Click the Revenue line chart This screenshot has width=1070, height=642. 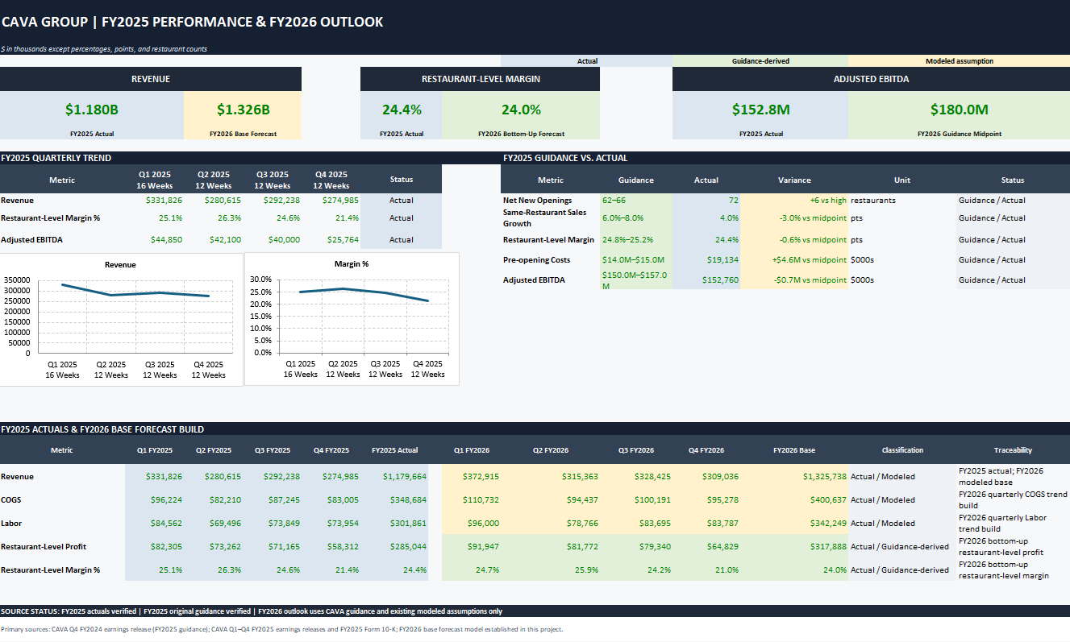pyautogui.click(x=121, y=319)
